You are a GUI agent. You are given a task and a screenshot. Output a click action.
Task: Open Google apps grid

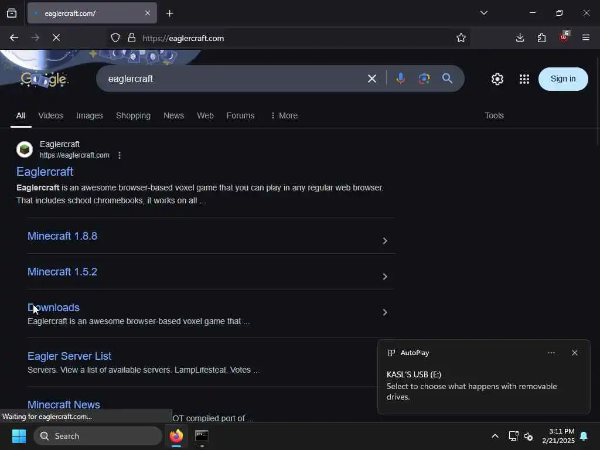pyautogui.click(x=524, y=79)
